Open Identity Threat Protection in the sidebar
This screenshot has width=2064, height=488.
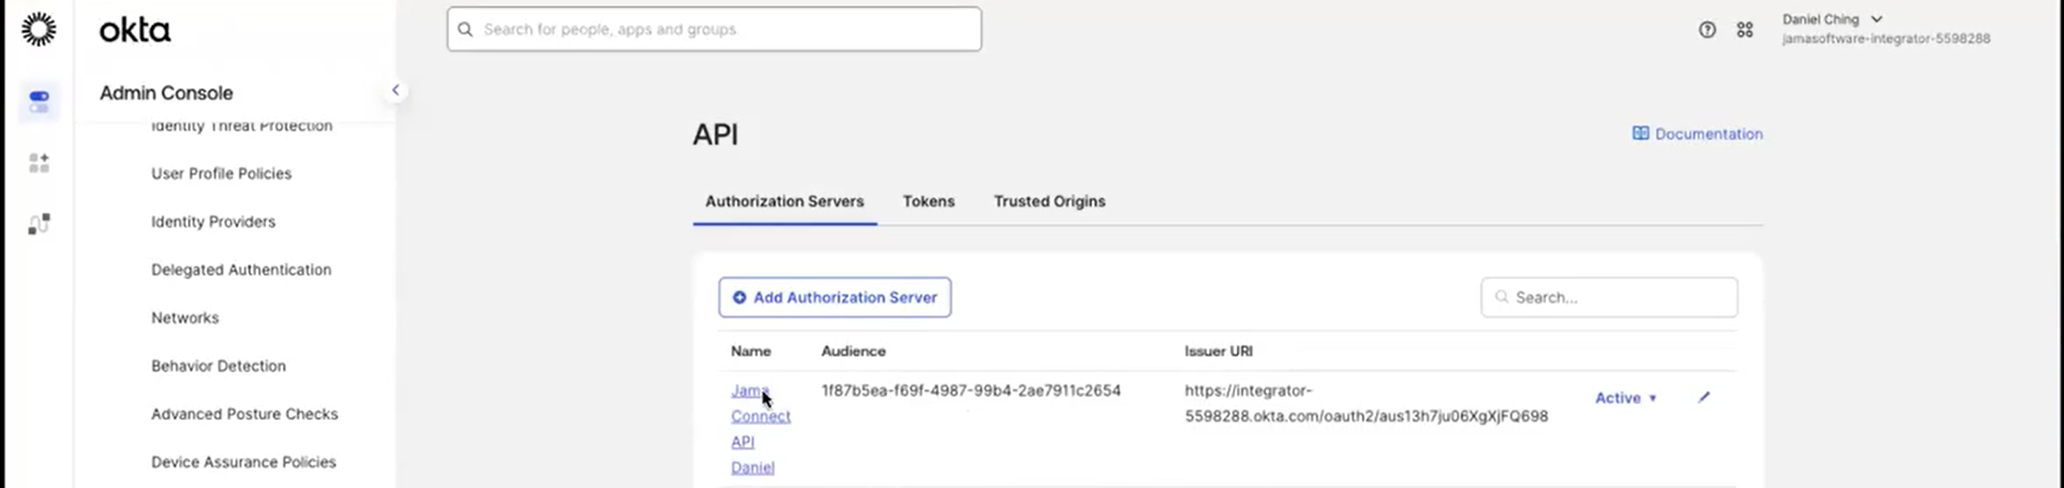(241, 127)
